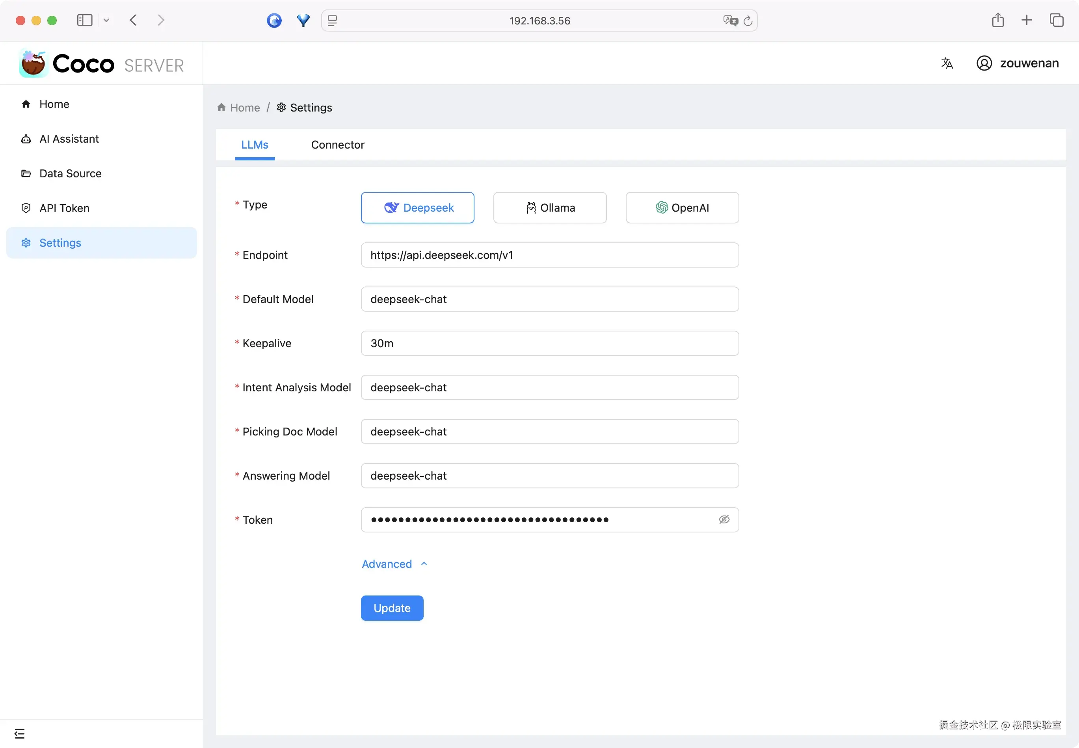Screen dimensions: 1079x748
Task: Select OpenAI as the LLM type
Action: coord(682,208)
